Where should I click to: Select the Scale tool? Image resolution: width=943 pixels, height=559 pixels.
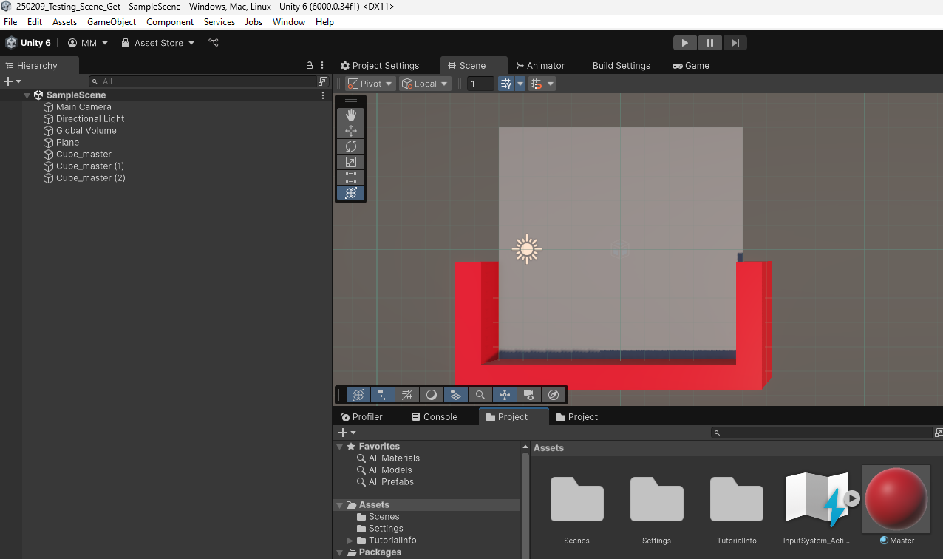351,162
